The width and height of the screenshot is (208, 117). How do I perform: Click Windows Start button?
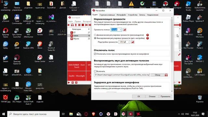[4, 114]
